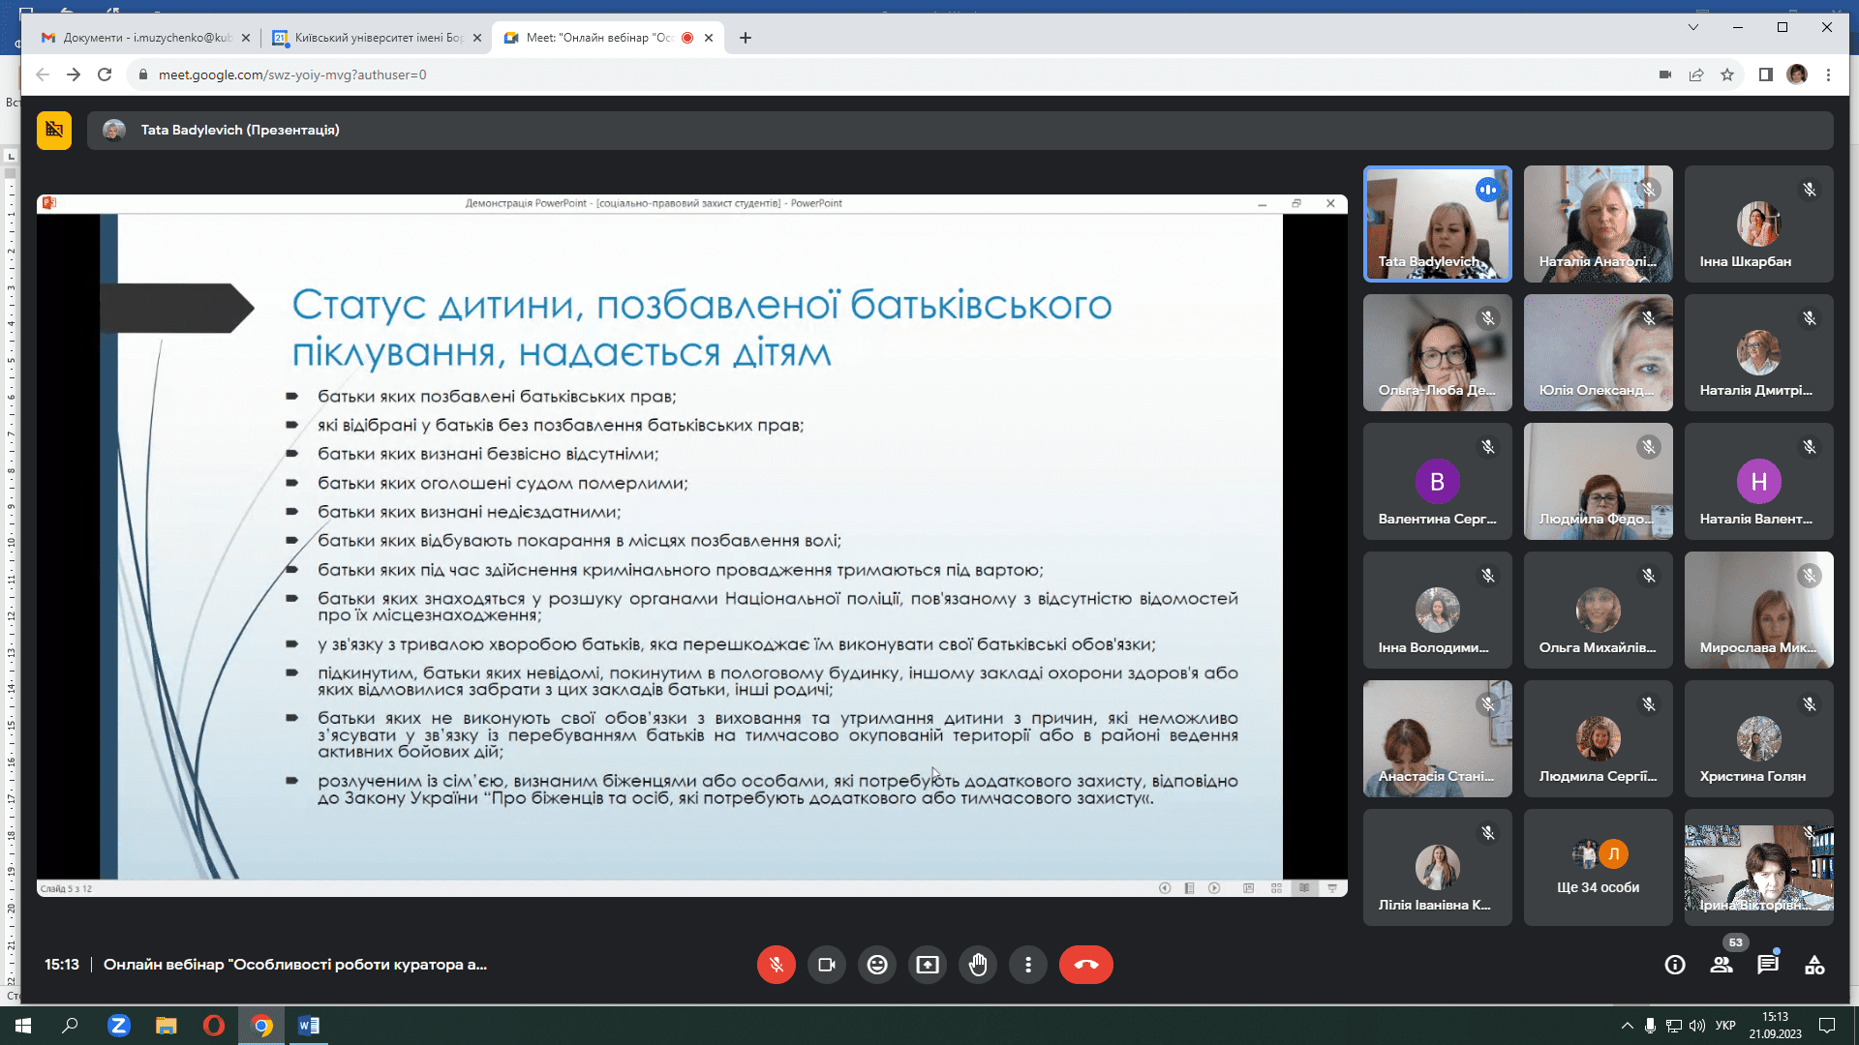Screen dimensions: 1859x1045
Task: Open Meet activities icon
Action: (x=1815, y=965)
